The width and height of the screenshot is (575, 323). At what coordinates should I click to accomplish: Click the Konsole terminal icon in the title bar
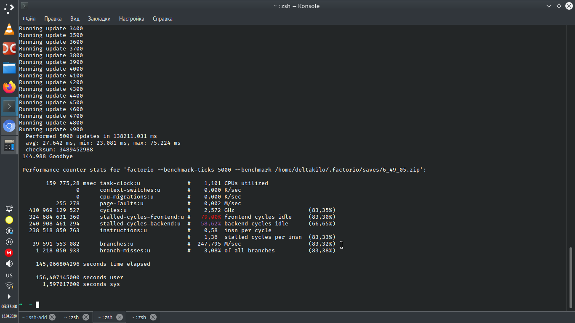click(24, 6)
